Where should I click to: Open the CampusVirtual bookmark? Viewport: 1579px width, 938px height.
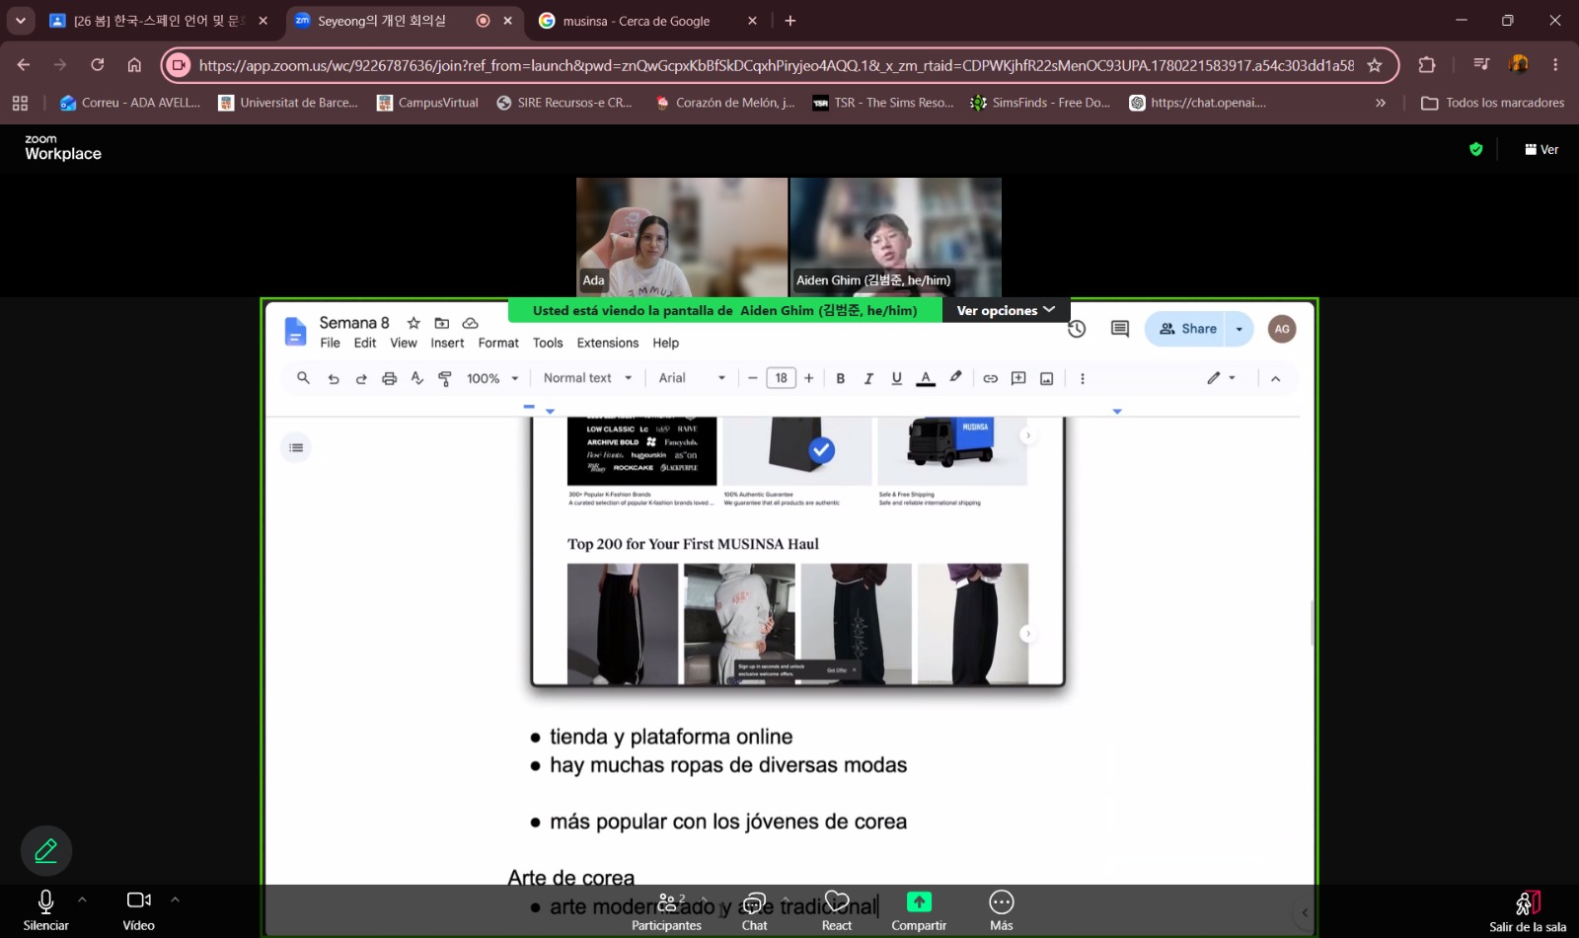pyautogui.click(x=427, y=103)
